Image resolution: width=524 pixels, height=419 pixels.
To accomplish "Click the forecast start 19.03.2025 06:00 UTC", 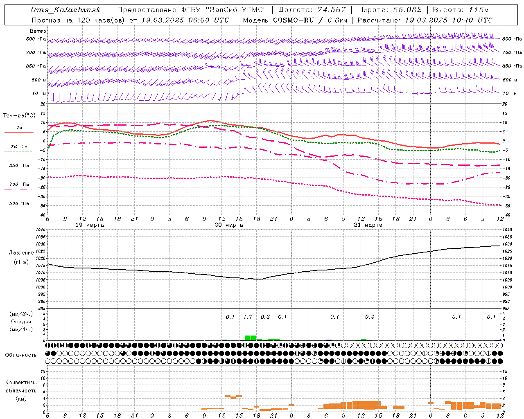I will tap(185, 20).
